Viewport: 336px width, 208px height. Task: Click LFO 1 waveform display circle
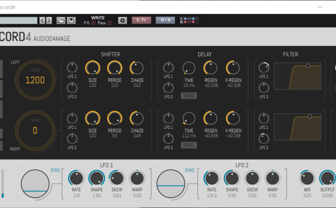[35, 184]
